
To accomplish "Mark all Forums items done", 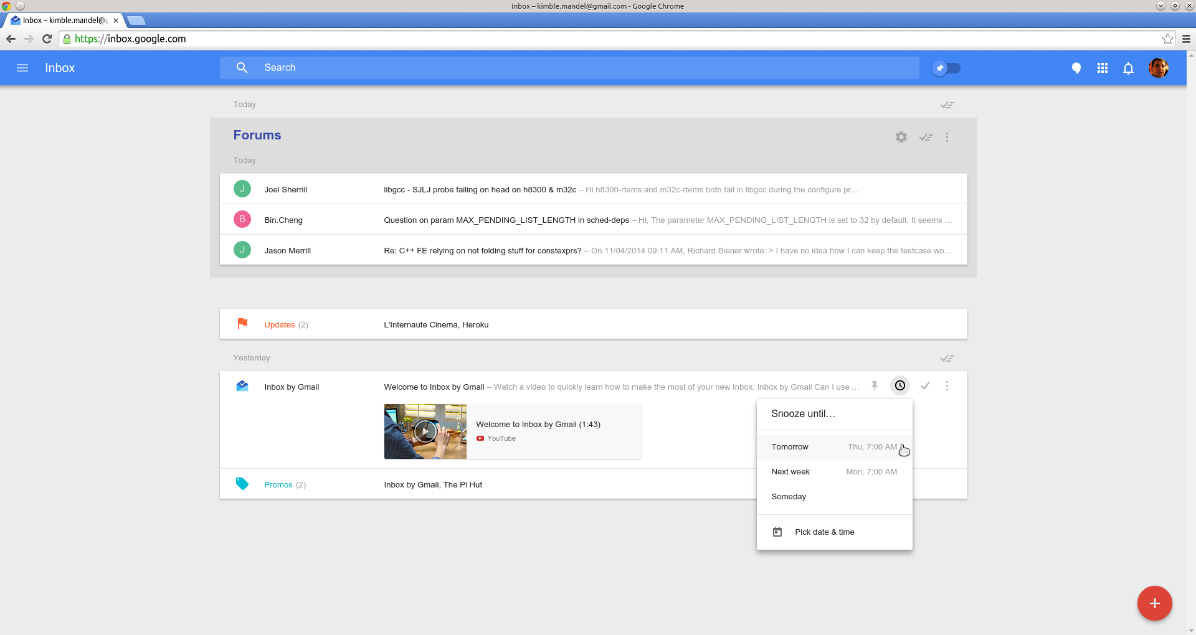I will (926, 137).
